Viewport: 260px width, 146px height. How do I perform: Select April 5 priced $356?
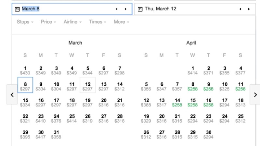click(146, 87)
